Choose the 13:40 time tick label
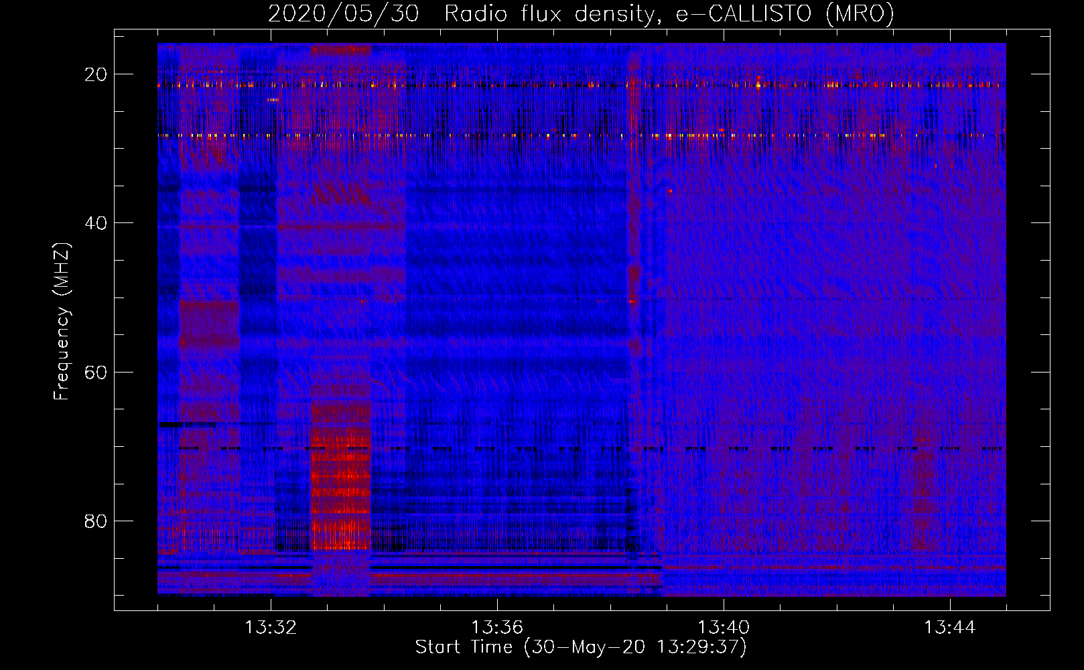 [x=724, y=628]
